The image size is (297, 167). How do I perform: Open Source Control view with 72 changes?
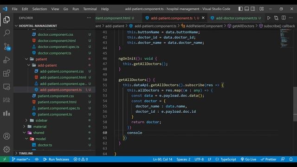[7, 46]
